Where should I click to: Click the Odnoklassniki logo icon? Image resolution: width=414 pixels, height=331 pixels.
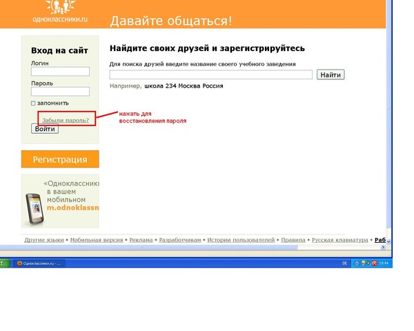61,7
